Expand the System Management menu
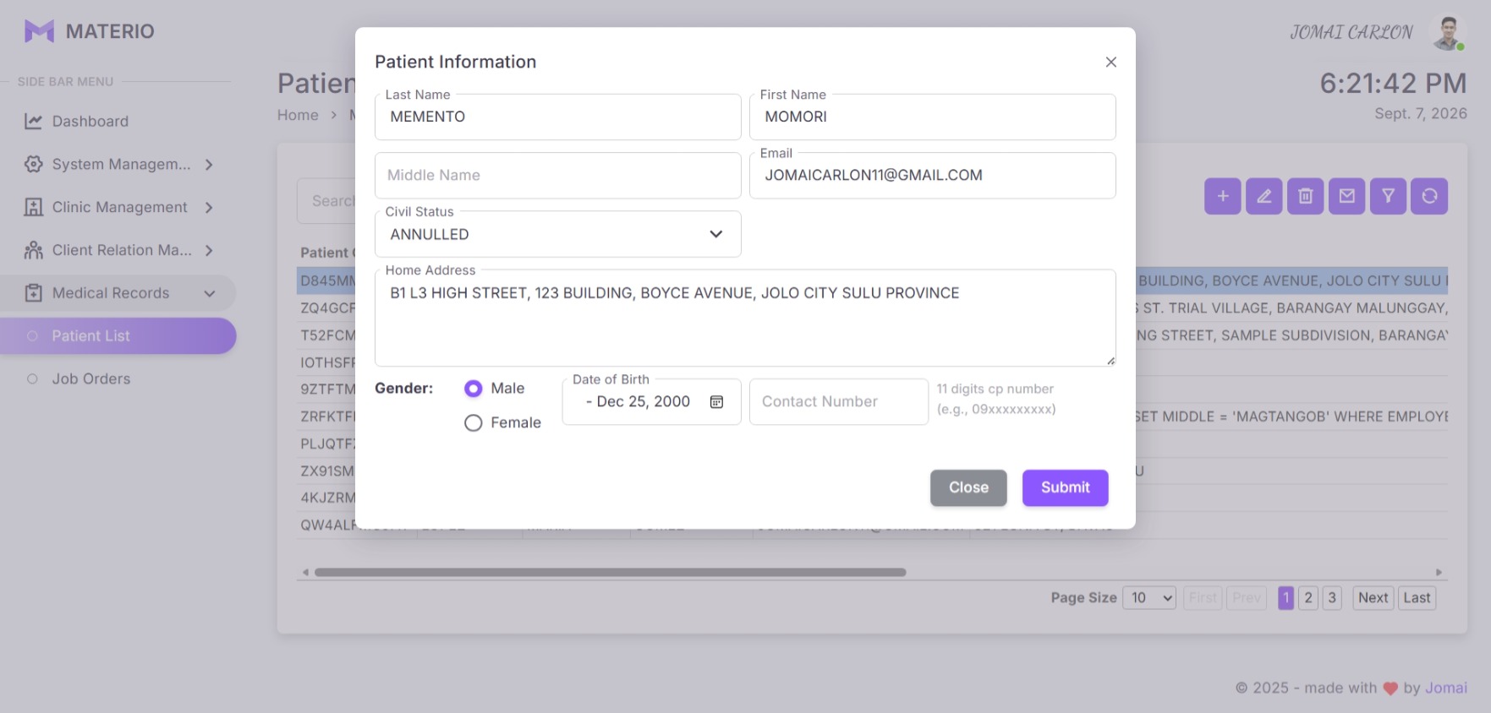The width and height of the screenshot is (1491, 713). coord(118,164)
